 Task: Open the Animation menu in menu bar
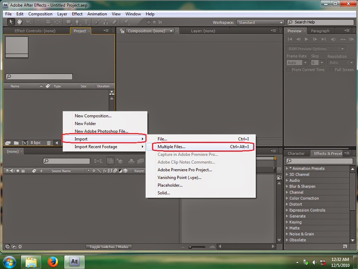(97, 14)
